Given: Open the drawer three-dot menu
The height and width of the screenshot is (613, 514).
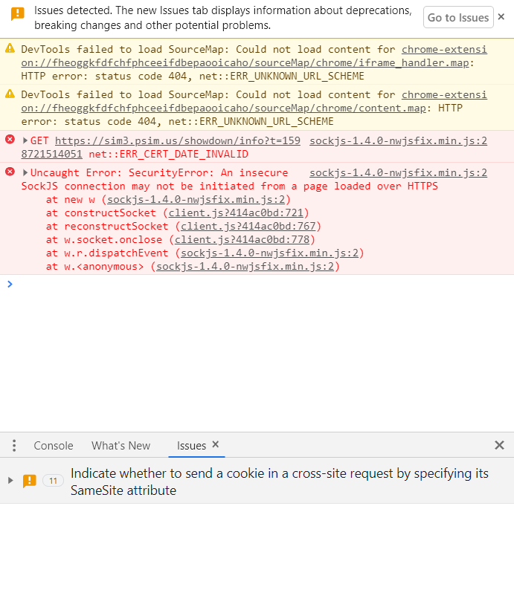Looking at the screenshot, I should coord(14,445).
